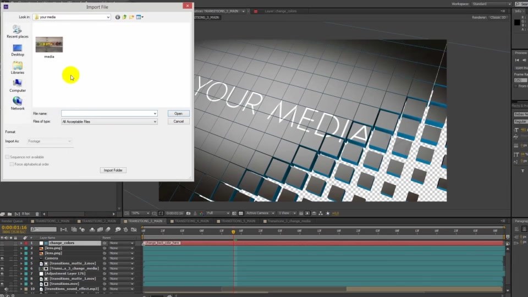Screen dimensions: 528x297
Task: Enable Force alphabetical order checkbox
Action: (12, 164)
